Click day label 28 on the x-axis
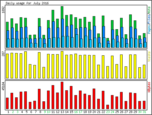Viewport: 152px width, 115px height. coord(131,112)
